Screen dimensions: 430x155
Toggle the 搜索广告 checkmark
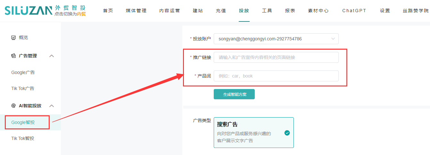click(x=287, y=133)
